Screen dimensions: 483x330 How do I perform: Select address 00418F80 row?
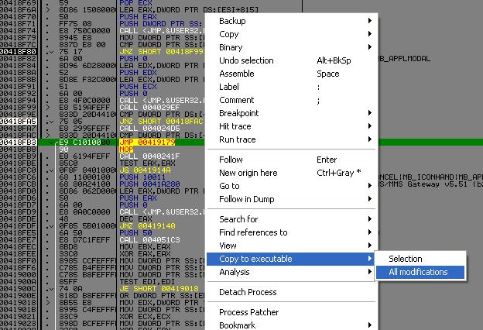click(18, 51)
